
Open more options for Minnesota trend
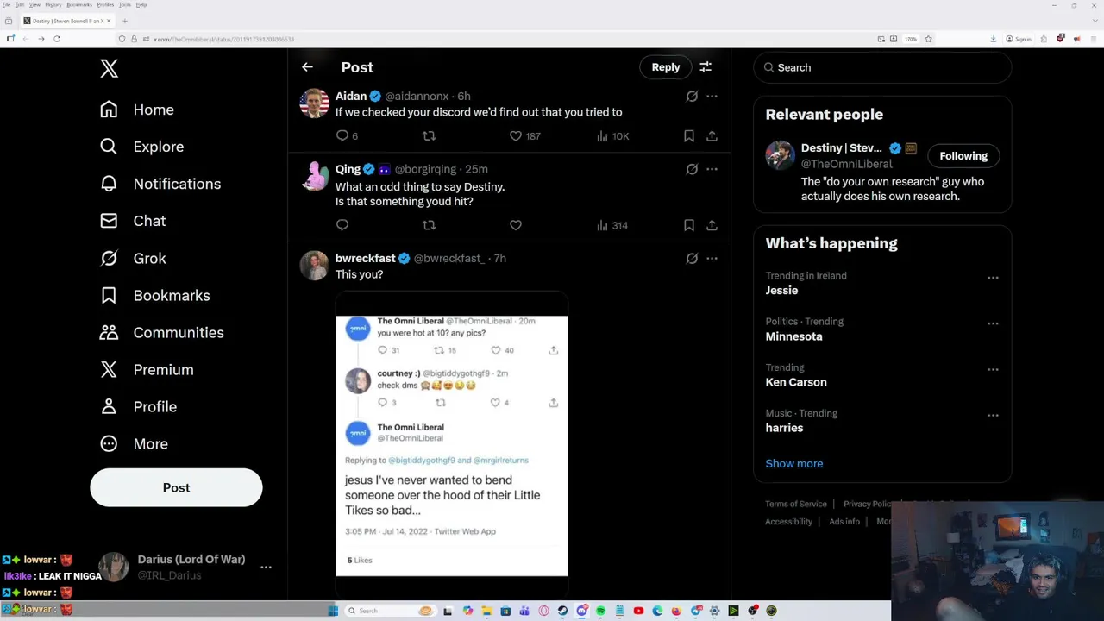coord(993,323)
